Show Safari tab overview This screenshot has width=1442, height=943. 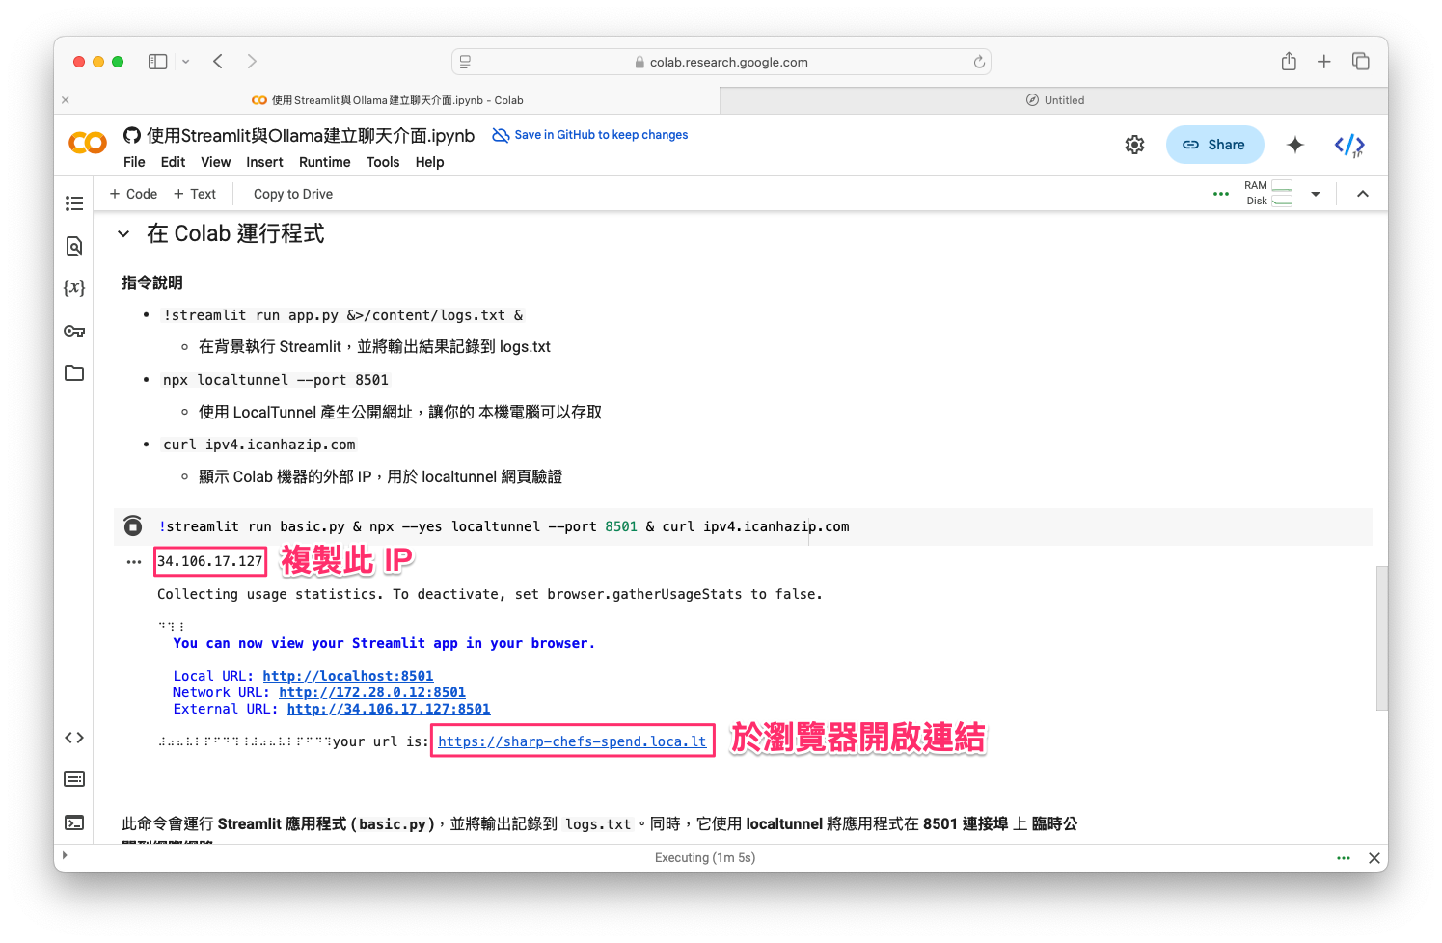pos(1361,62)
